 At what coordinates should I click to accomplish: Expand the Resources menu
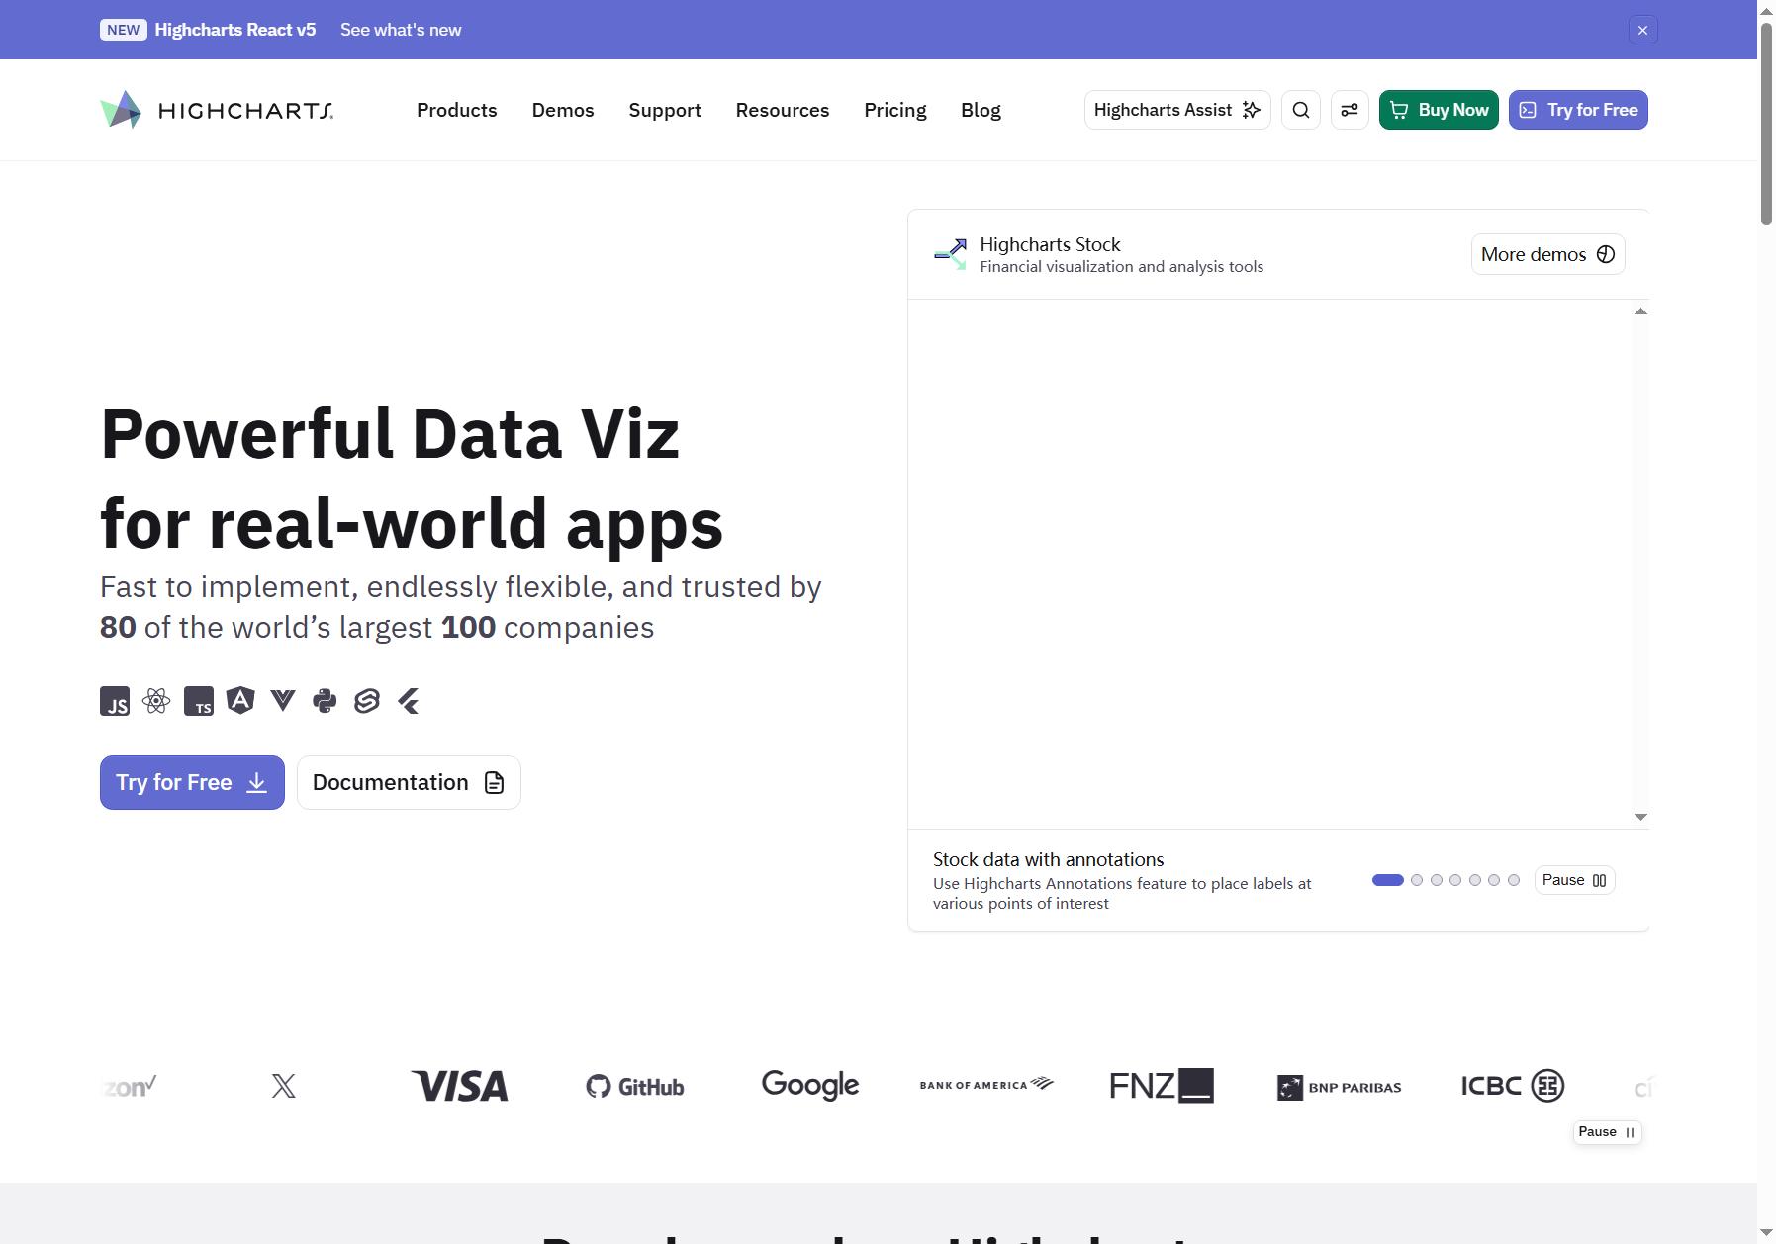pyautogui.click(x=782, y=110)
